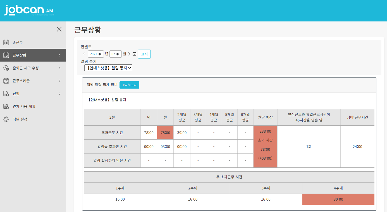Toggle 표시/비표시 for monthly alert summary
Screen dimensions: 387x212
click(x=129, y=85)
